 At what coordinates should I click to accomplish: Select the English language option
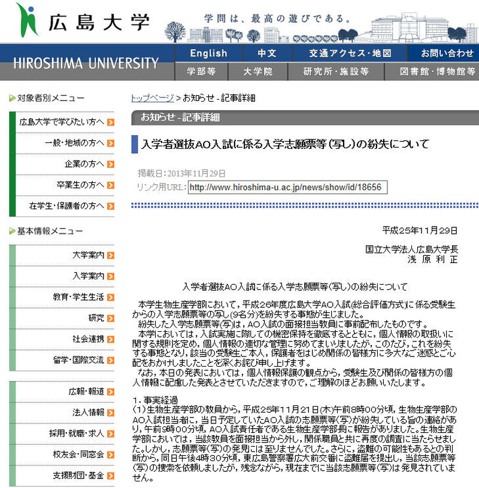[x=208, y=53]
